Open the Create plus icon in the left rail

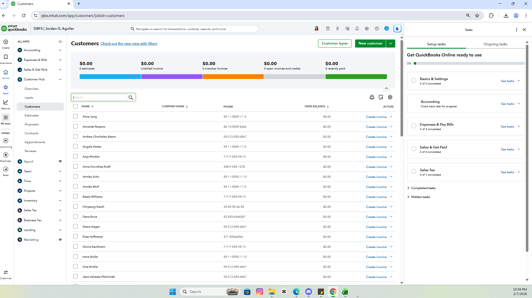pyautogui.click(x=6, y=42)
